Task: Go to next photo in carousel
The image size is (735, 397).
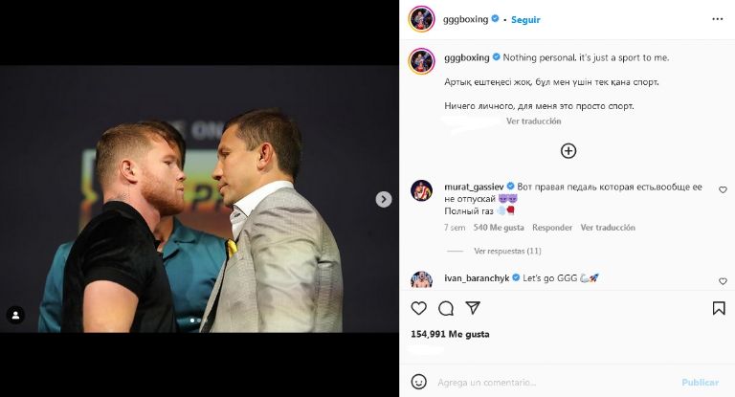Action: [x=384, y=199]
